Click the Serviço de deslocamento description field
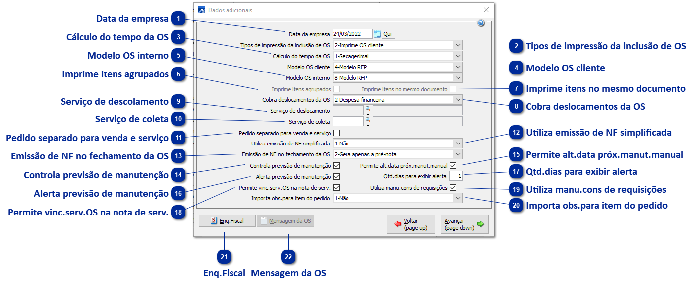Screen dimensions: 694x287 click(x=417, y=110)
